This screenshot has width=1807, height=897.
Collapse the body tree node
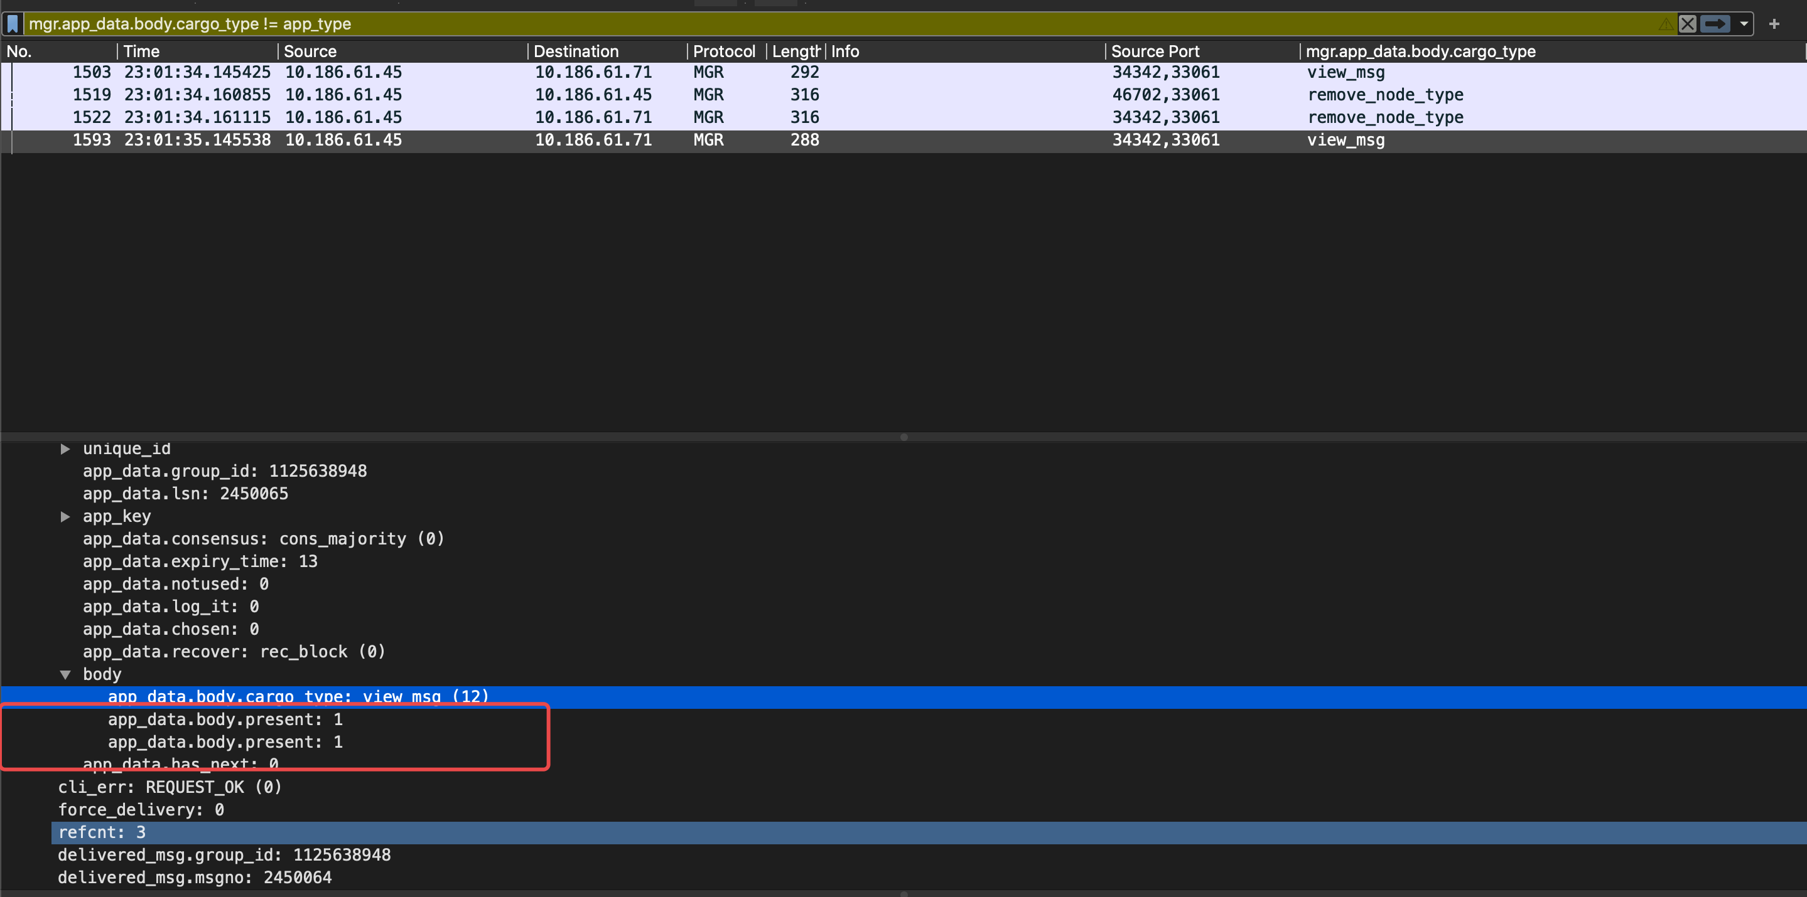pyautogui.click(x=65, y=674)
